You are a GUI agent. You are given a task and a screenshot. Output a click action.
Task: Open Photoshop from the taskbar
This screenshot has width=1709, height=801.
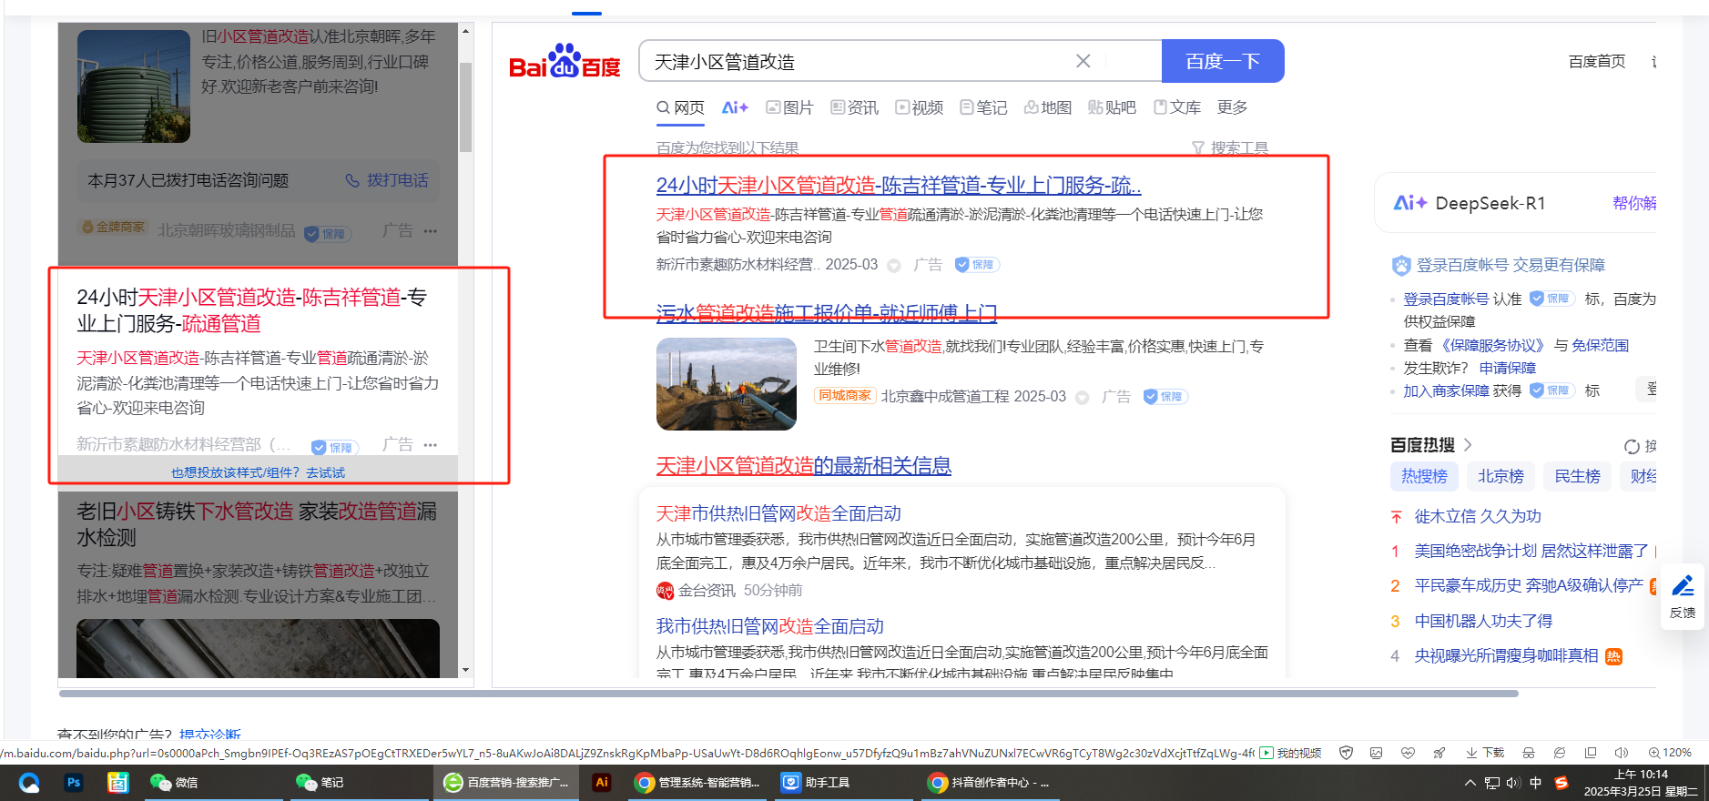pyautogui.click(x=74, y=783)
